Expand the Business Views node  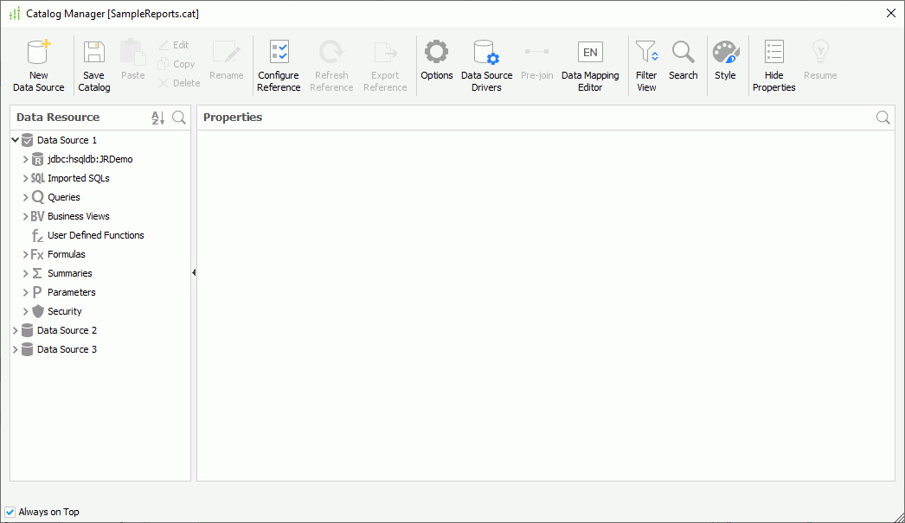coord(25,216)
